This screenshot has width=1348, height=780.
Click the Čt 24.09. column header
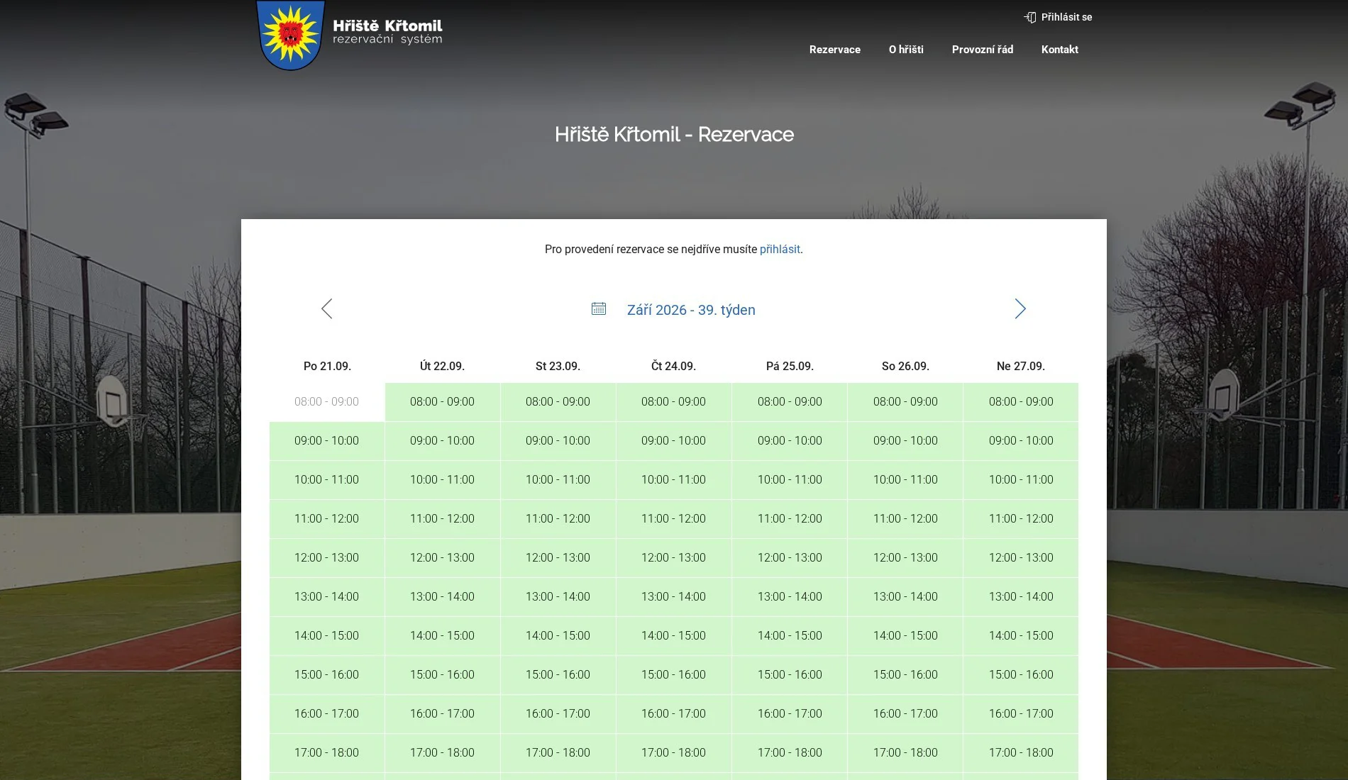click(x=674, y=367)
